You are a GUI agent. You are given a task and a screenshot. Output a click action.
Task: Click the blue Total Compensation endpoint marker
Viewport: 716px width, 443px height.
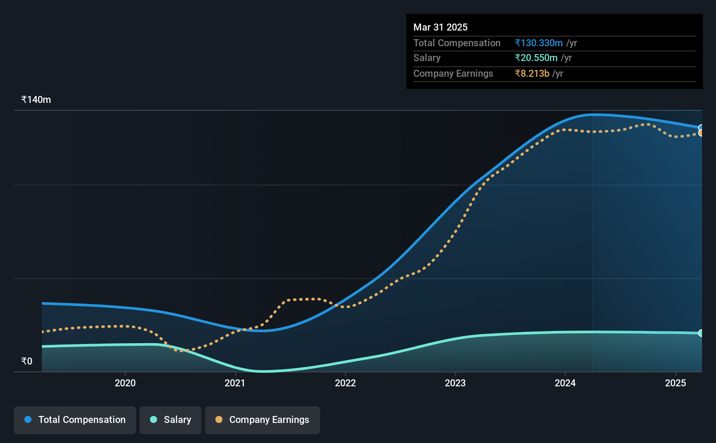pos(701,128)
